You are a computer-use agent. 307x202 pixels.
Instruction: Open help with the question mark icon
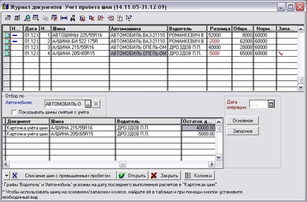coord(120,18)
